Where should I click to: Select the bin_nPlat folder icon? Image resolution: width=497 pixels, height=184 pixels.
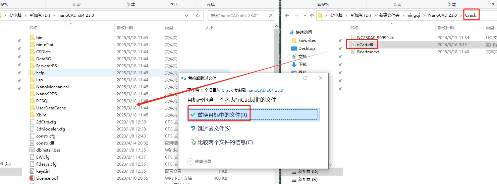[x=32, y=44]
